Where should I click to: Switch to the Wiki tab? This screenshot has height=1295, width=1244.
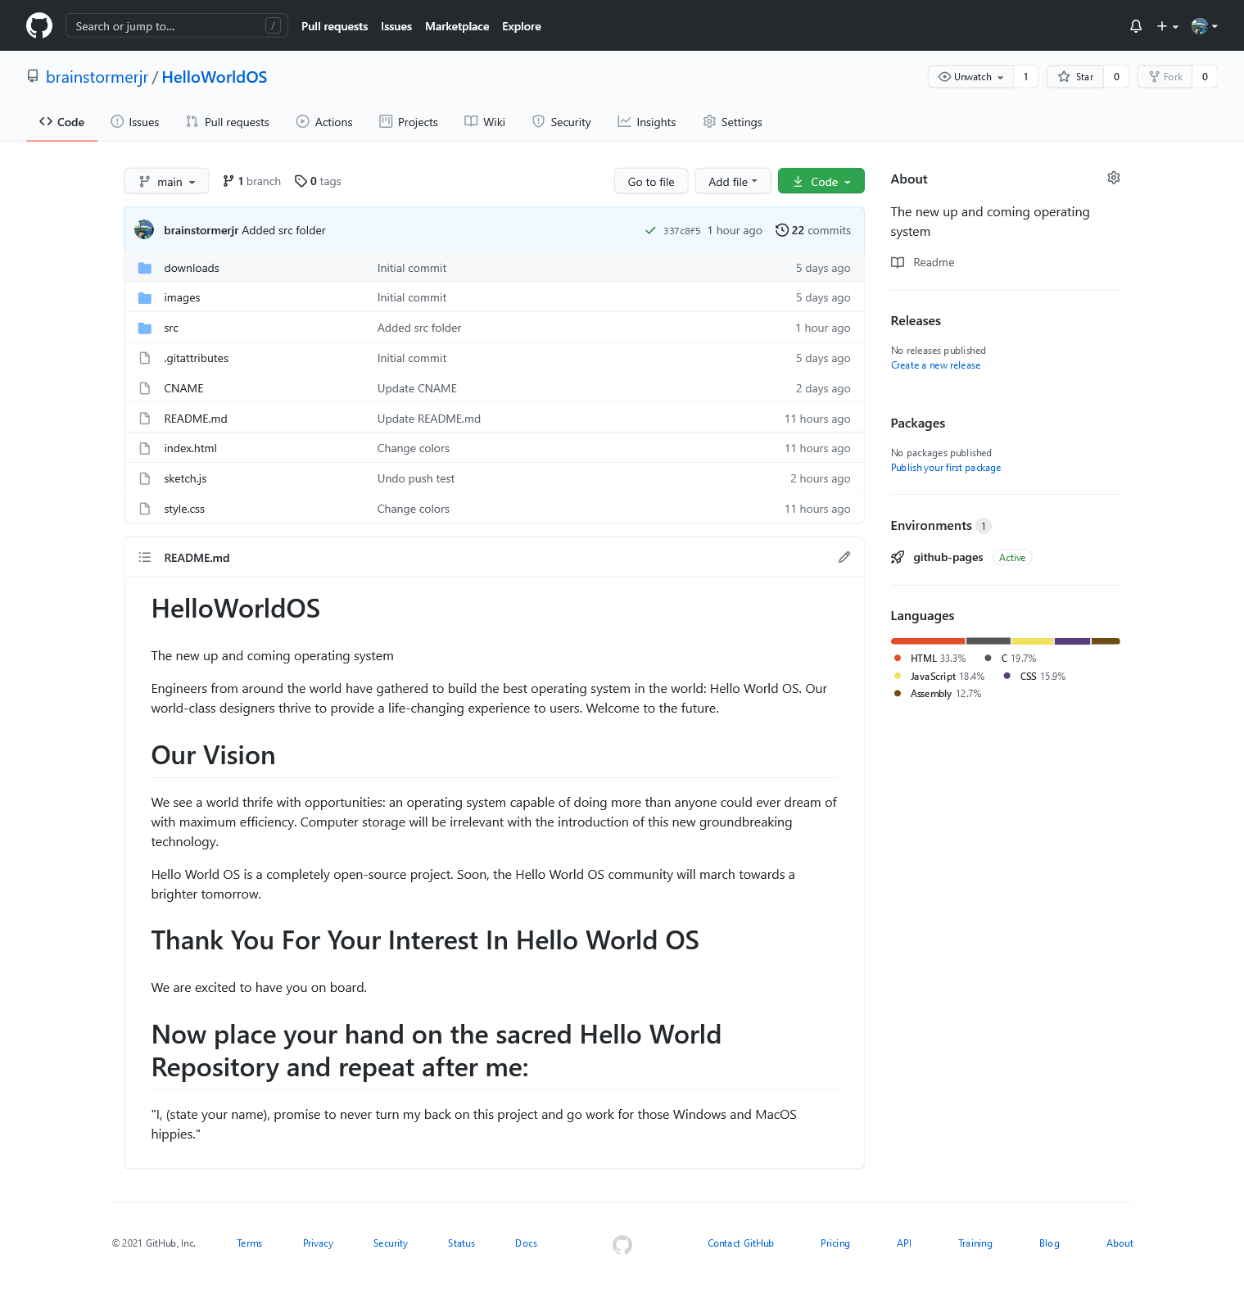(485, 122)
